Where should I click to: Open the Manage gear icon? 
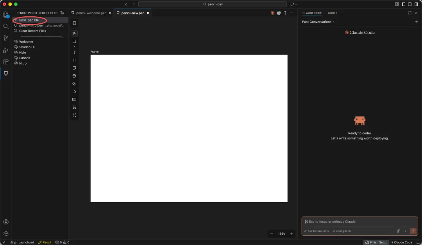[x=5, y=234]
